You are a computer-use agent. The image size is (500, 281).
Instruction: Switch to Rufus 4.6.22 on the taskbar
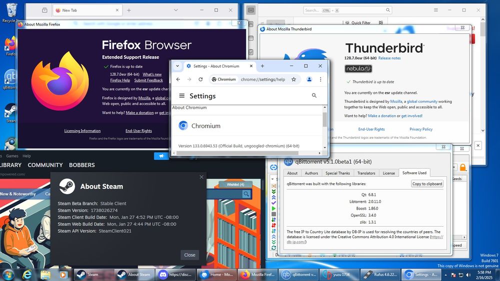click(380, 275)
